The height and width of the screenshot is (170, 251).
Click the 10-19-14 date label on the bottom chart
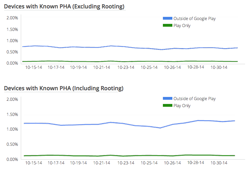point(79,163)
